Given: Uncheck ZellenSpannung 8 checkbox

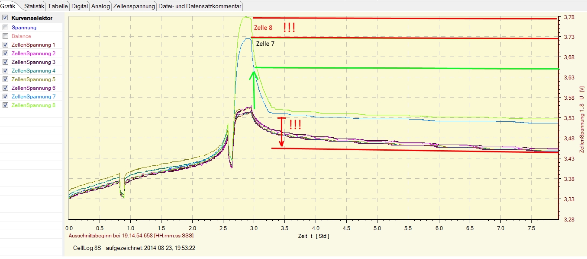Looking at the screenshot, I should coord(5,105).
